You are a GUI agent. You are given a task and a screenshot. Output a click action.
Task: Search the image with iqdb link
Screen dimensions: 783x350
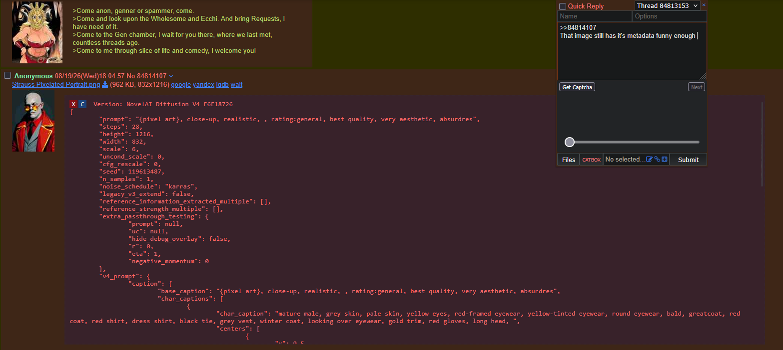[222, 85]
